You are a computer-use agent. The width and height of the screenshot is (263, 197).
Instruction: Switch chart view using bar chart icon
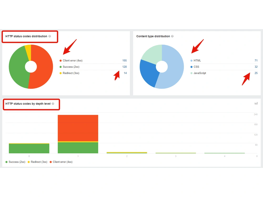point(256,103)
